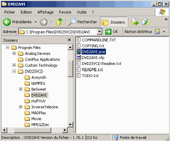170x141 pixels.
Task: Click the Poste de travail status icon
Action: (116, 138)
